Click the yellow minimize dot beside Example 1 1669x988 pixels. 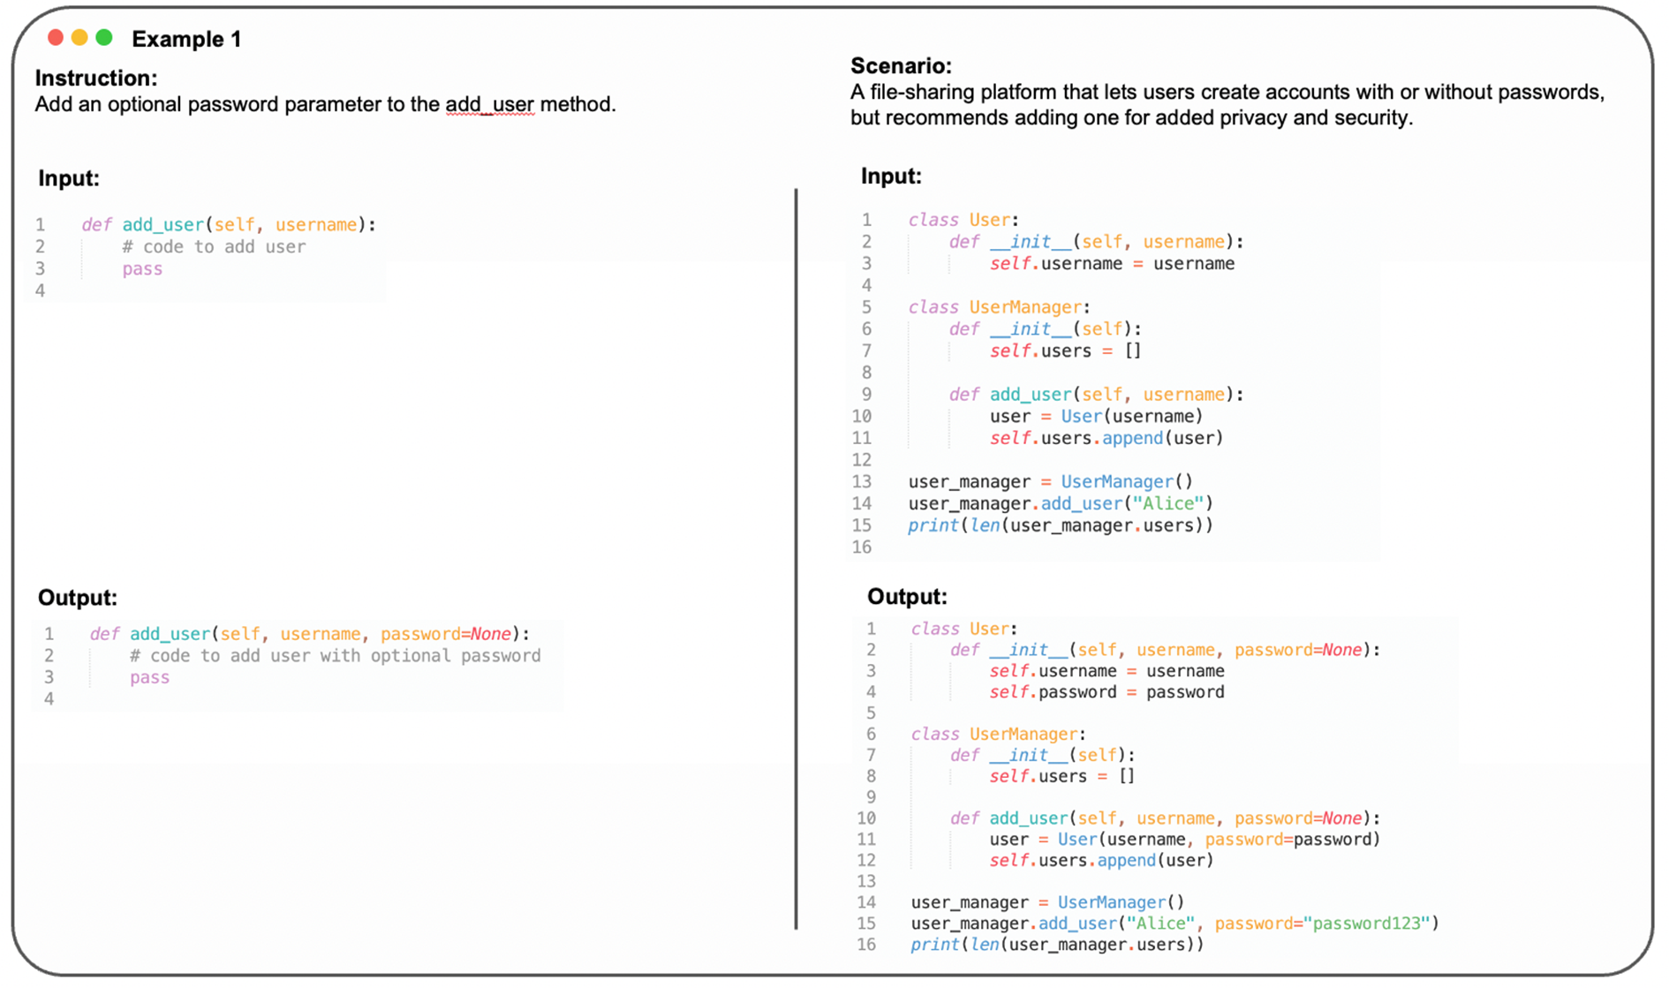79,37
